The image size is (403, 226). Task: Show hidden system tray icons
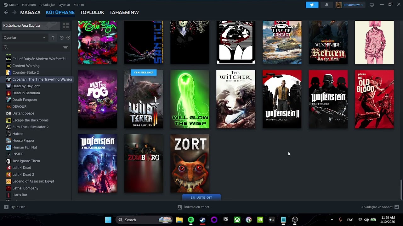pos(332,220)
